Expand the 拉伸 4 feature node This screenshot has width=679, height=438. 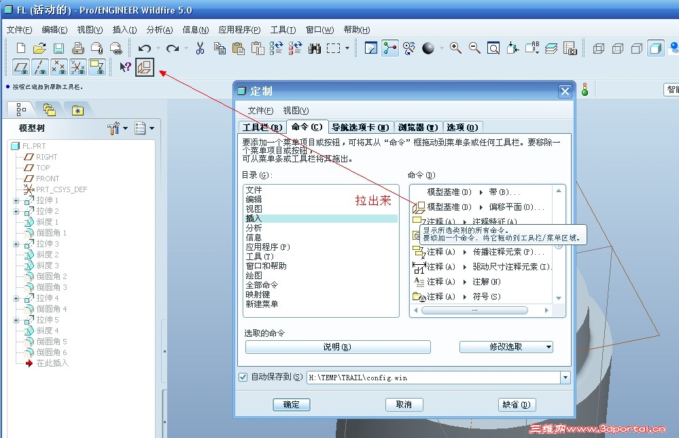(x=16, y=298)
